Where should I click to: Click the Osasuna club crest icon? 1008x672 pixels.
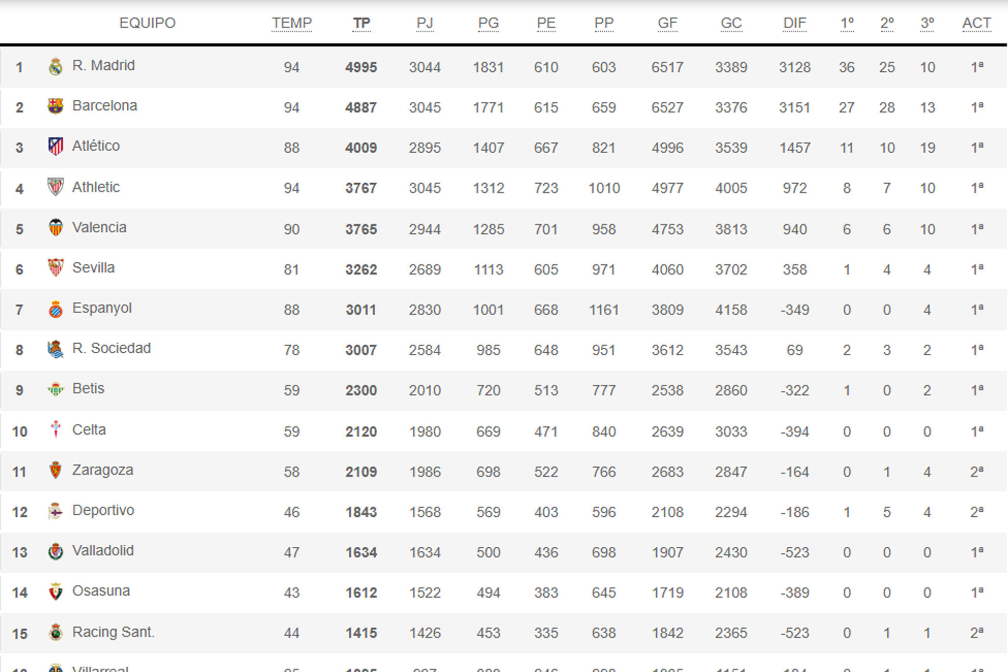pos(55,592)
